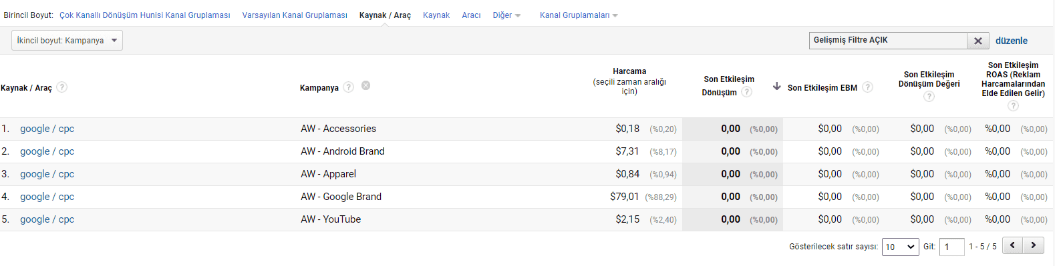1055x266 pixels.
Task: Click the Gelişmiş Filtre AÇIK field
Action: pyautogui.click(x=888, y=41)
